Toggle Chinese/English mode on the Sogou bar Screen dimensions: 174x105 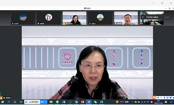[x=158, y=98]
